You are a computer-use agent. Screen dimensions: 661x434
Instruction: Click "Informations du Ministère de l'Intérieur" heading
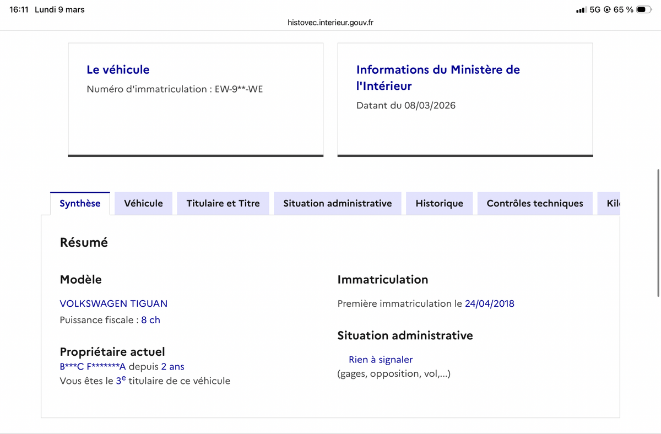click(x=438, y=78)
